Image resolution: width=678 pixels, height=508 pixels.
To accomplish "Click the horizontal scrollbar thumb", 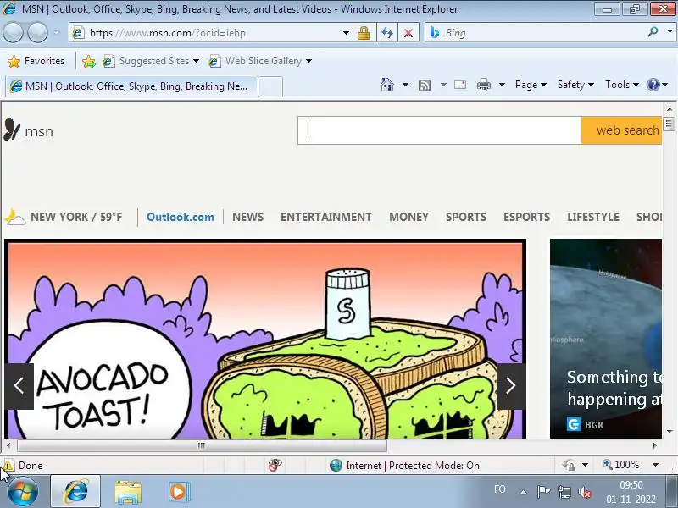I will click(x=202, y=445).
